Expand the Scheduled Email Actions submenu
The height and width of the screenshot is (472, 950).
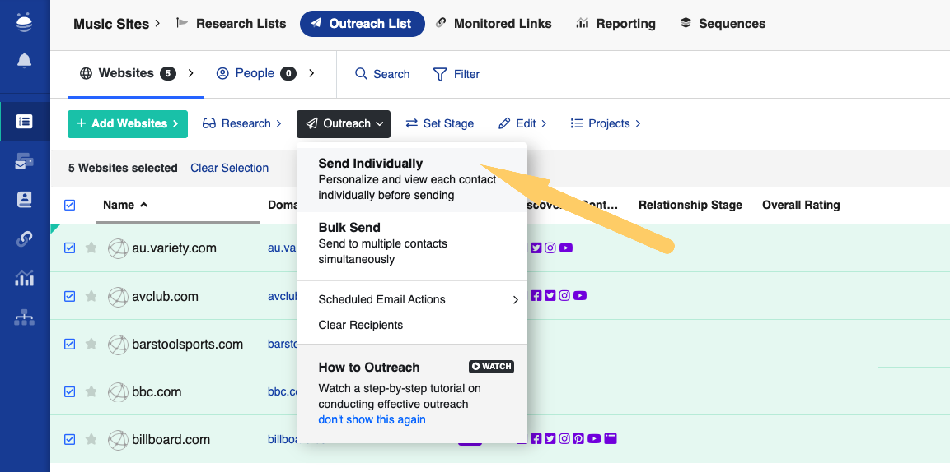click(419, 299)
